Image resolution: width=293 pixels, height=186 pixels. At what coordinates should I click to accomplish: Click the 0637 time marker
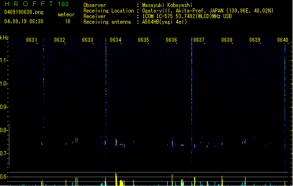(x=199, y=40)
